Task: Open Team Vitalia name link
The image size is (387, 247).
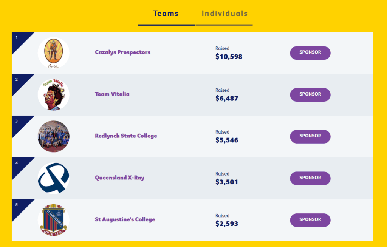Action: [112, 94]
